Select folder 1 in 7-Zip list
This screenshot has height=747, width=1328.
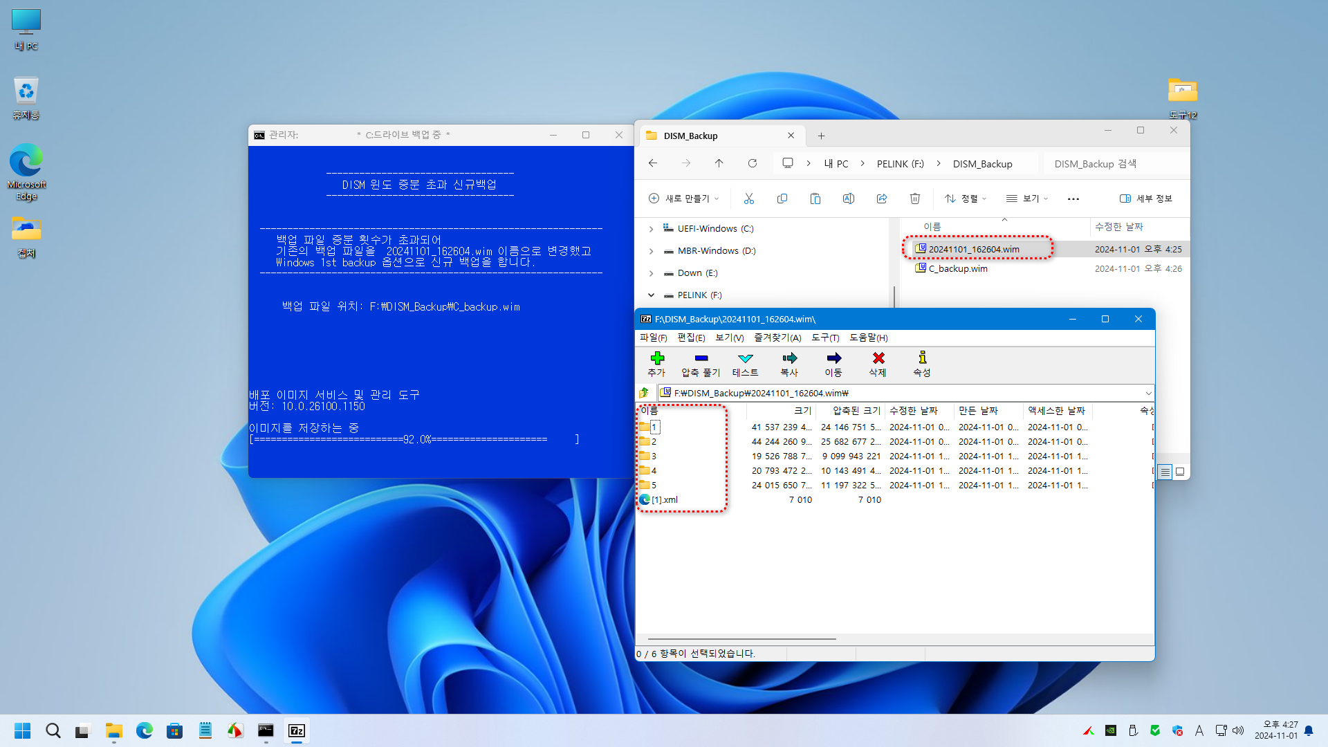coord(649,427)
